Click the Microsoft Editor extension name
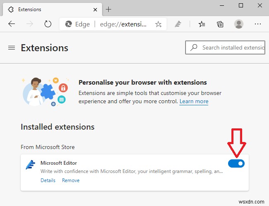Viewport: 269px width, 206px height. 59,163
